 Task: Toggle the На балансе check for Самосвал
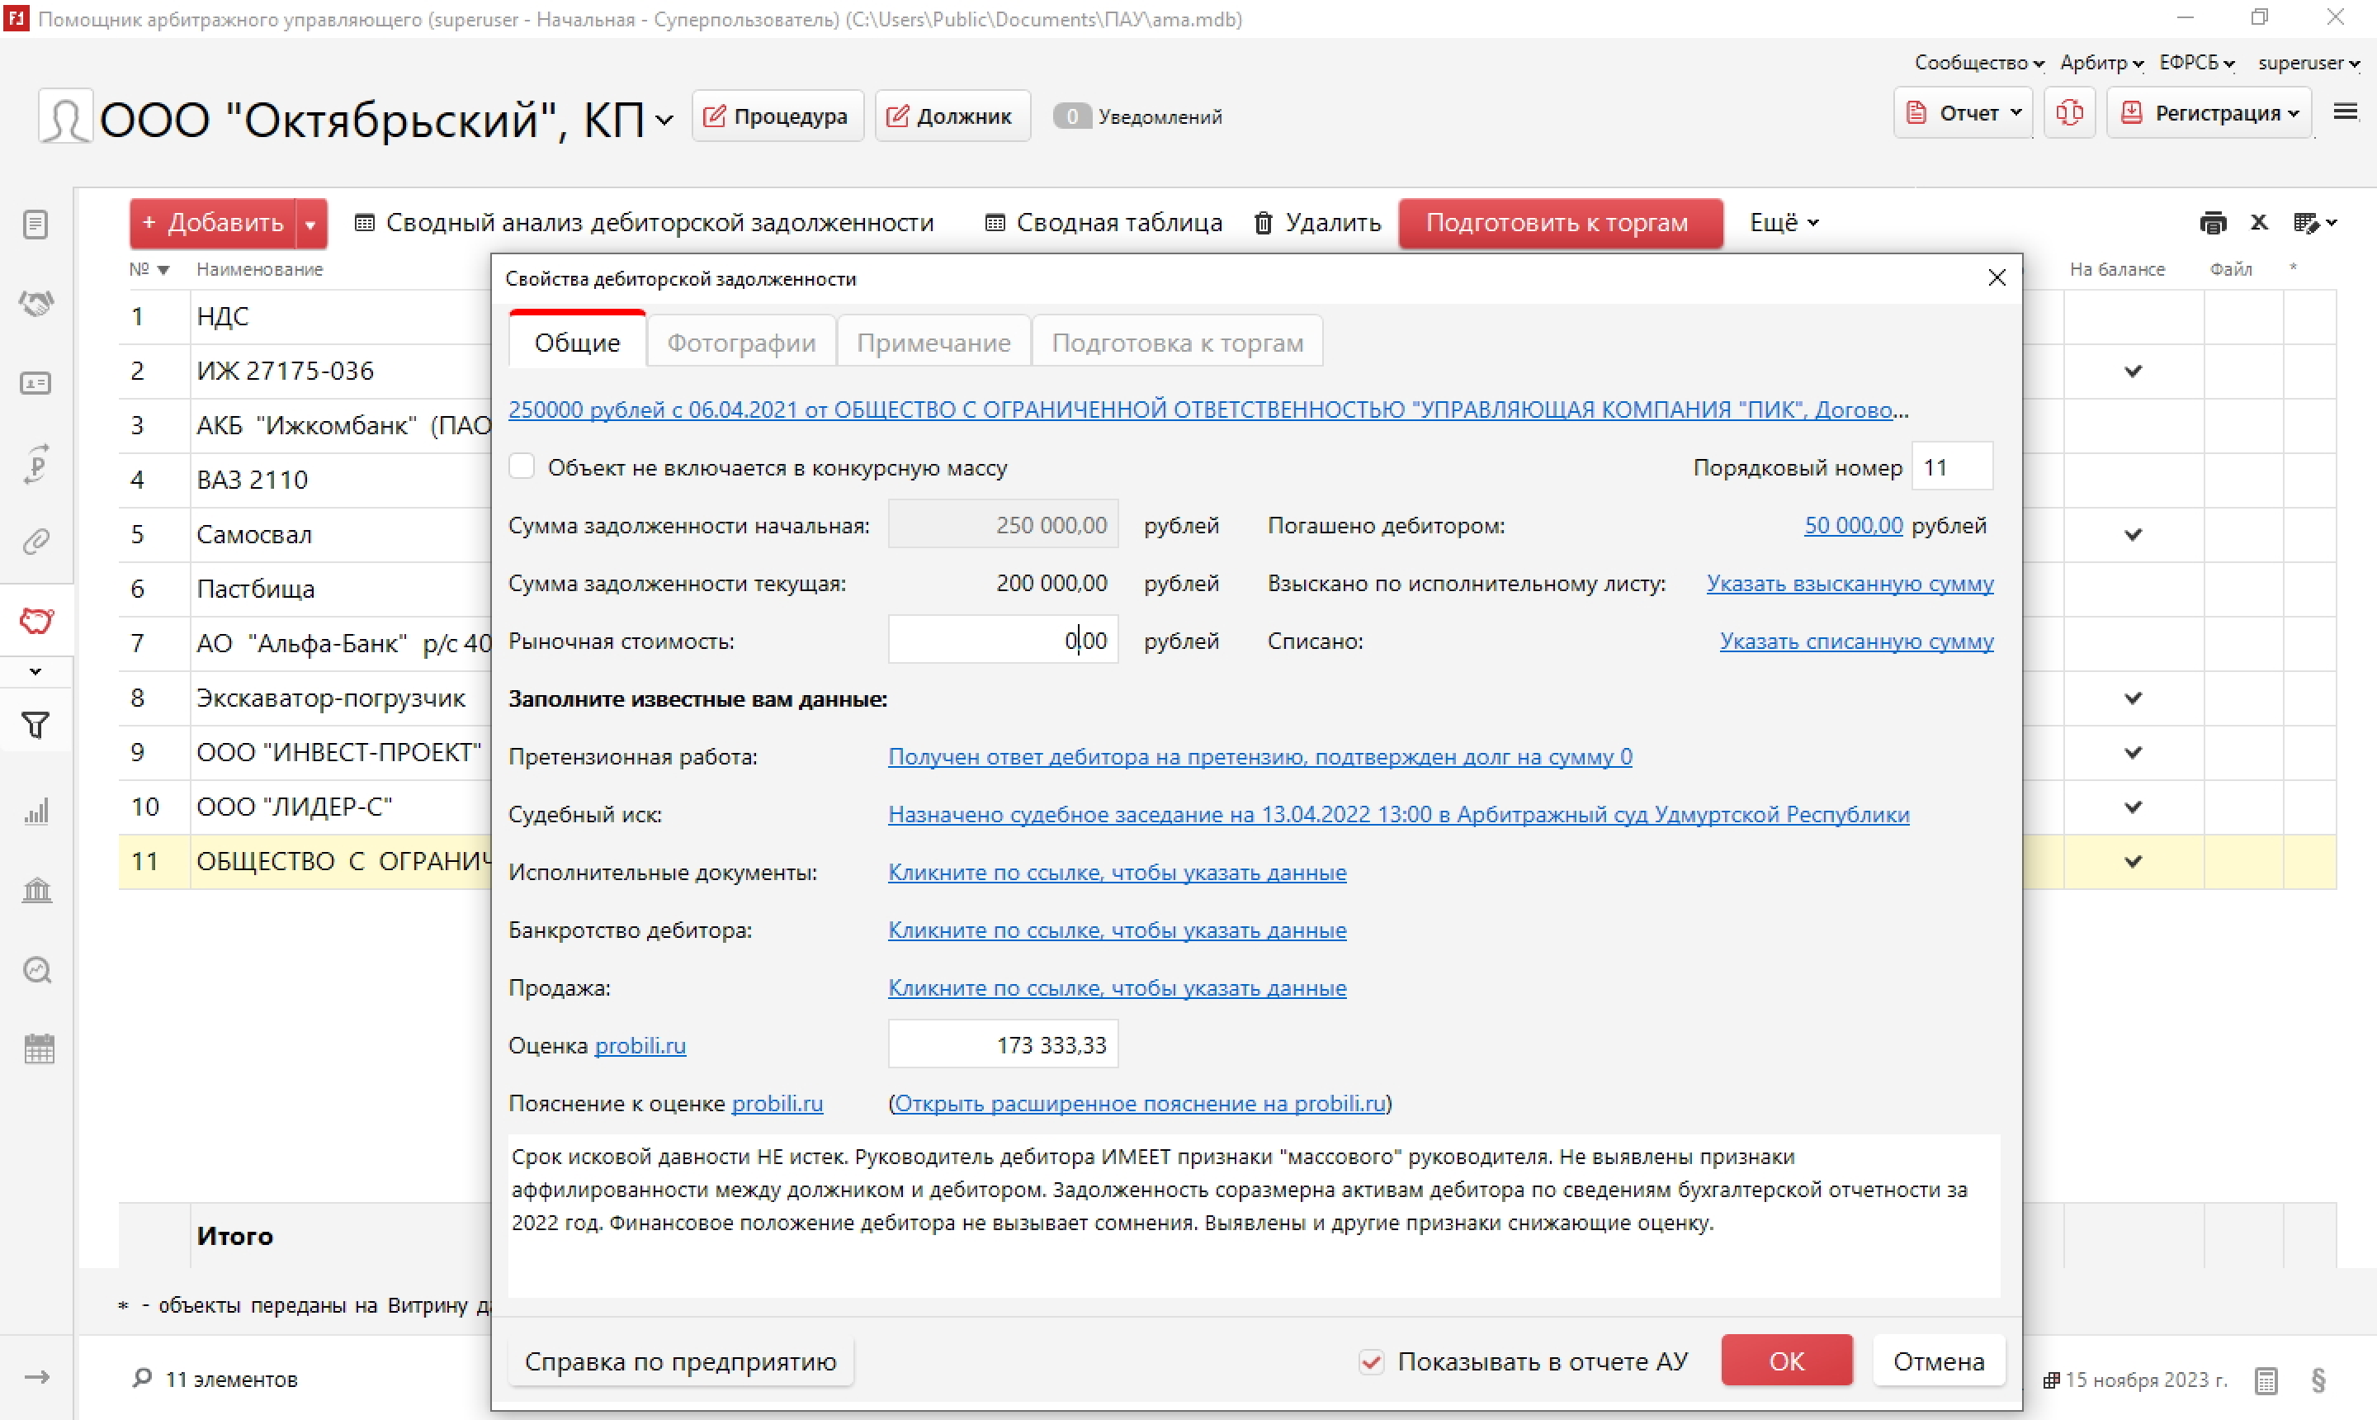tap(2133, 534)
